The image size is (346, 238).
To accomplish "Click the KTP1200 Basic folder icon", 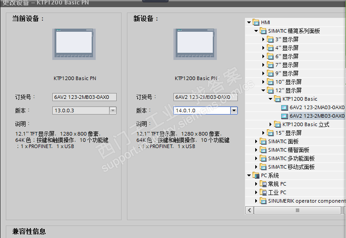I will [277, 99].
